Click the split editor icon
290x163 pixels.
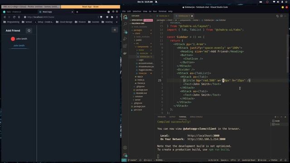[281, 16]
